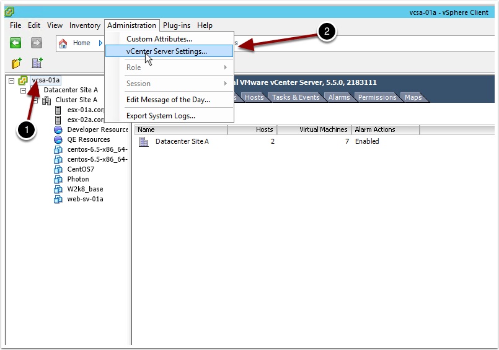The image size is (499, 350).
Task: Select Datacenter Site A tree item
Action: (71, 90)
